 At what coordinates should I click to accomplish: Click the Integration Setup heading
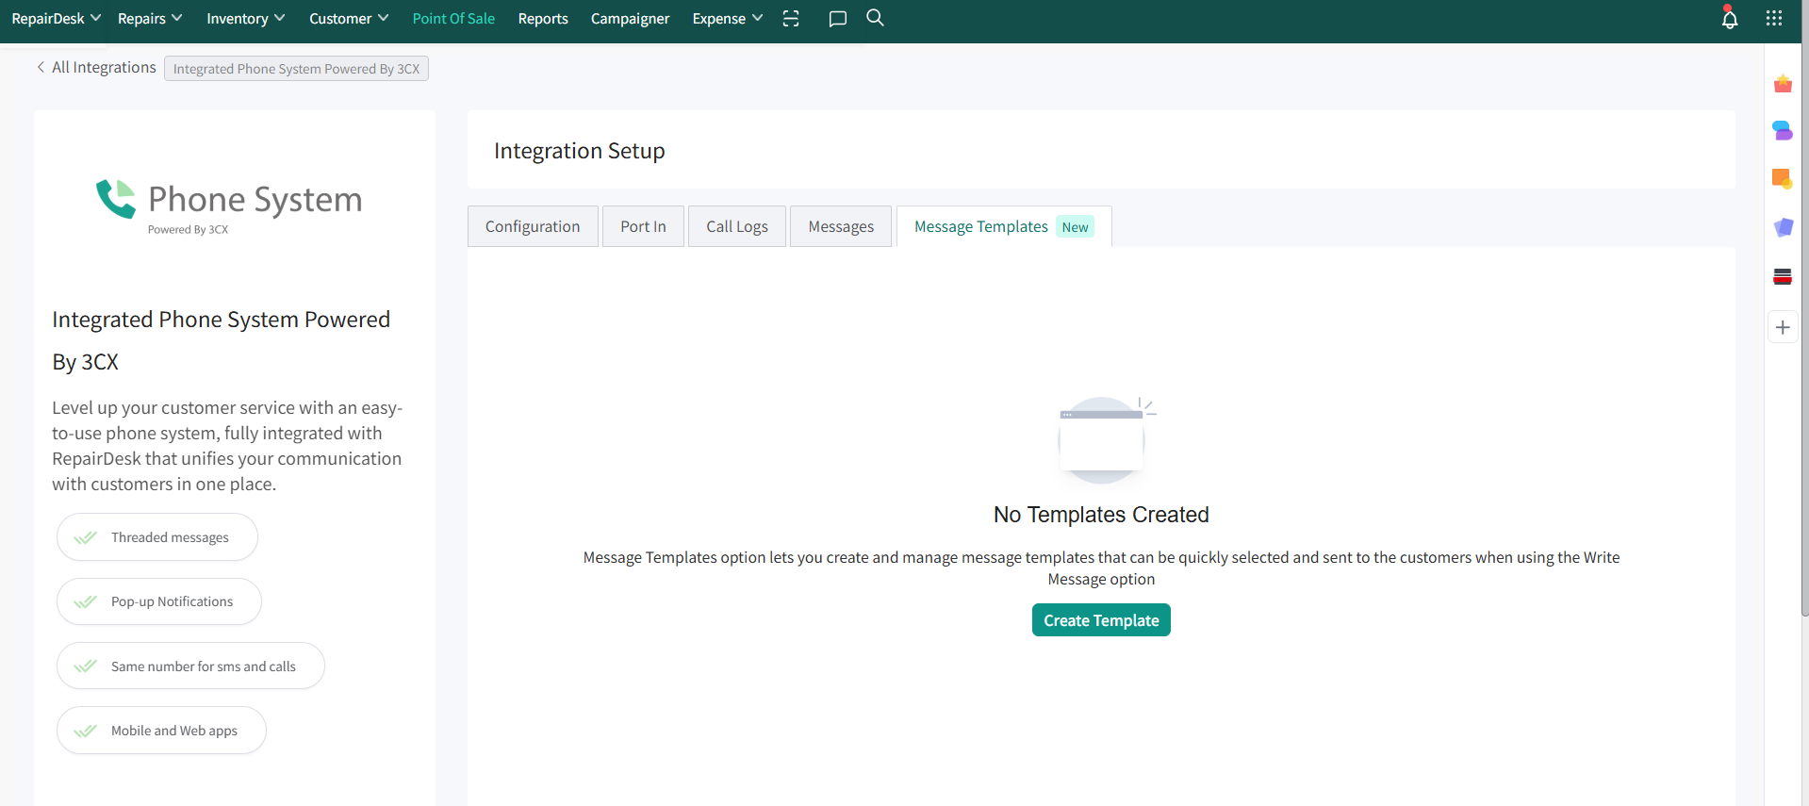pyautogui.click(x=580, y=151)
